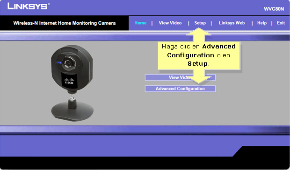Viewport: 290px width, 170px height.
Task: Click the yellow arrow pointing down to Advanced Configuration
Action: coord(199,76)
